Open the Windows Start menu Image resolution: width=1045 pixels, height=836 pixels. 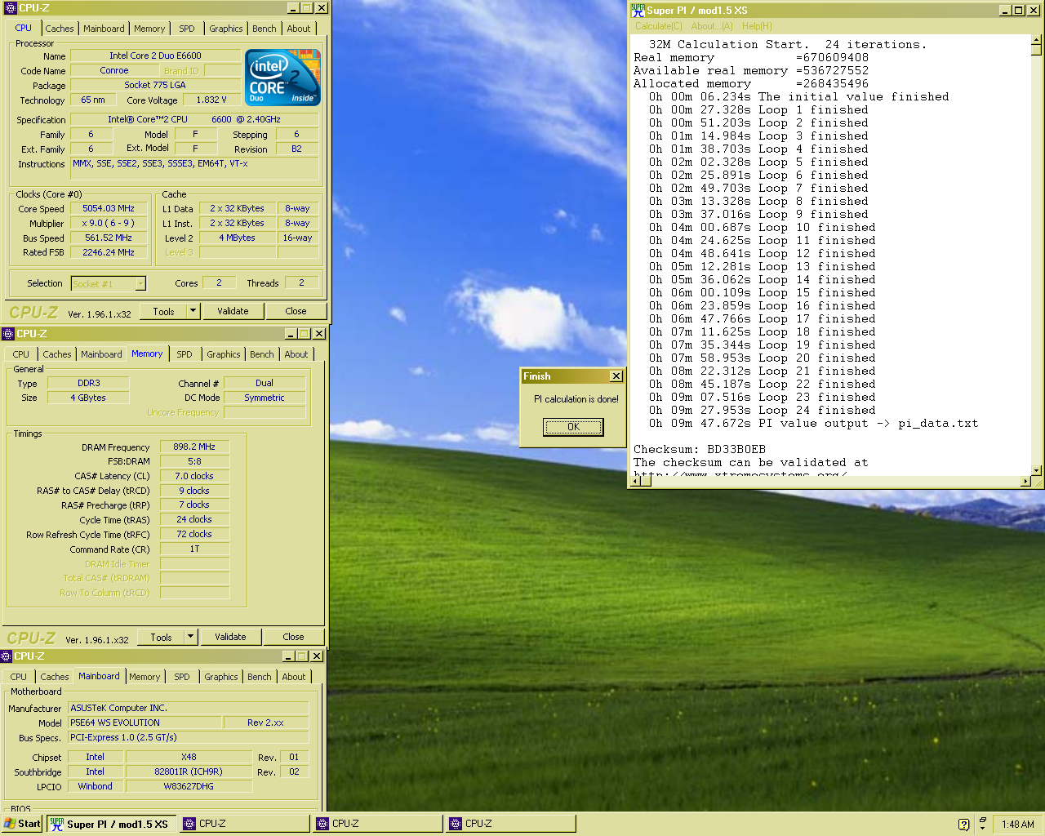tap(22, 824)
